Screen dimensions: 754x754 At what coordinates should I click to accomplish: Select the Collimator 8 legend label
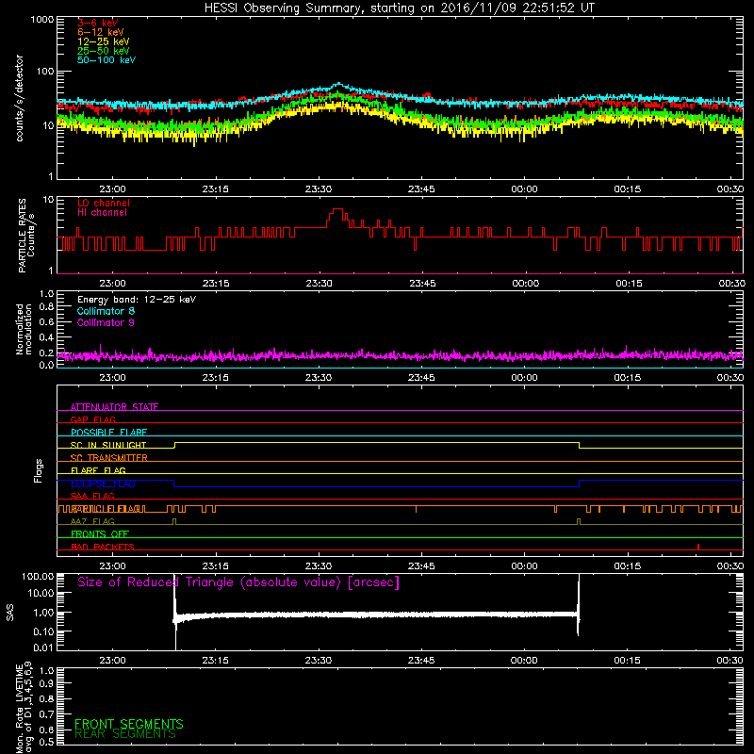tap(106, 311)
